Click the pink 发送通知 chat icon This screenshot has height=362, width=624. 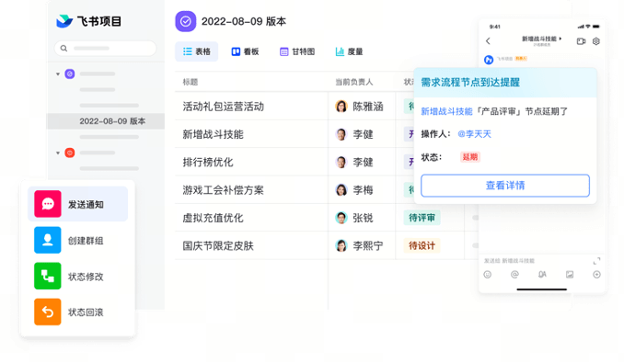coord(48,204)
